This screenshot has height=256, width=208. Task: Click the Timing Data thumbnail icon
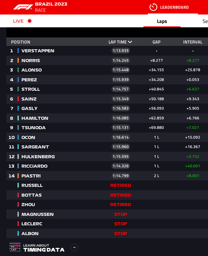(x=15, y=247)
